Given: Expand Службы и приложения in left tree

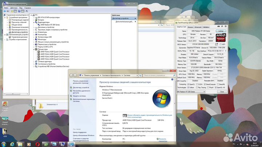Looking at the screenshot, I should [5, 40].
